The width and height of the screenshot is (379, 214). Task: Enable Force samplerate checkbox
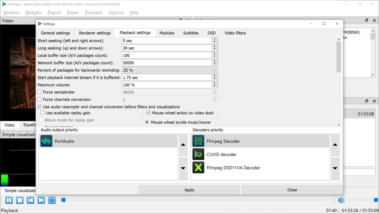pyautogui.click(x=39, y=92)
